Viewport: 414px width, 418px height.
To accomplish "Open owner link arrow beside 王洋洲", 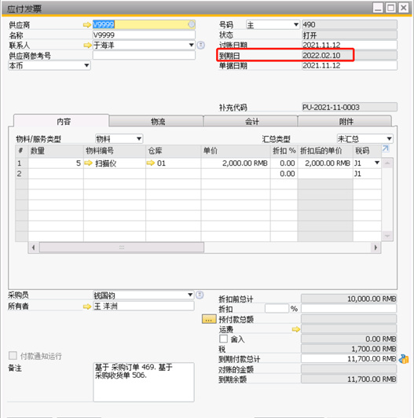I will point(87,306).
